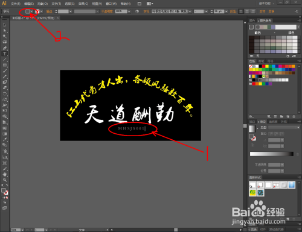Select the Blob Brush tool
This screenshot has width=302, height=232.
[5, 82]
